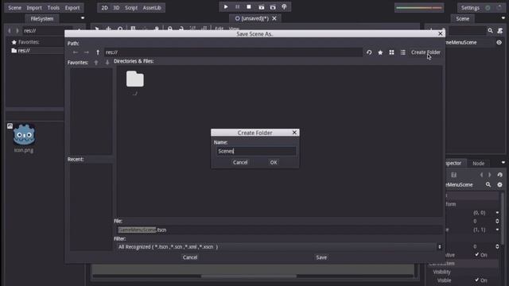Open the Scene dock options dropdown
The height and width of the screenshot is (286, 509).
tap(503, 18)
